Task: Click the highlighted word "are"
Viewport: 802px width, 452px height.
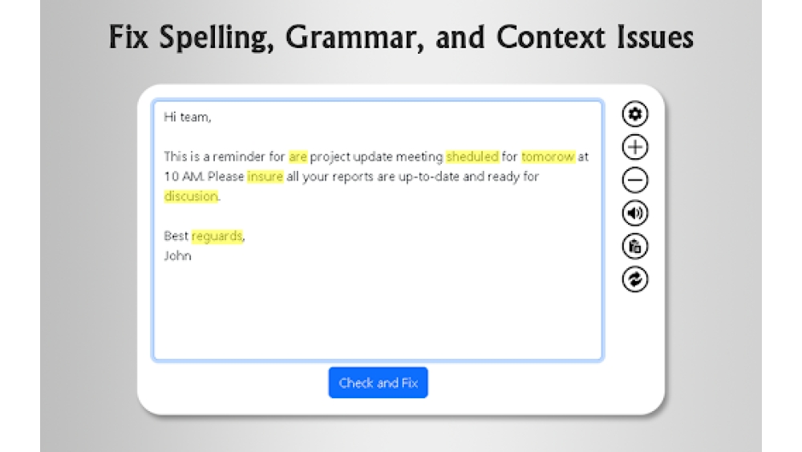Action: (x=298, y=156)
